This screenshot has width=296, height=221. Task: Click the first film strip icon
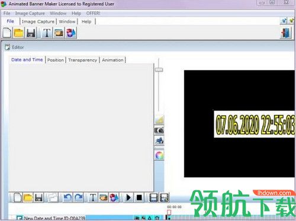coord(153,197)
